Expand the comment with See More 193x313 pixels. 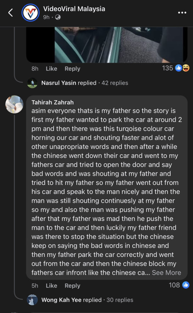pyautogui.click(x=166, y=273)
